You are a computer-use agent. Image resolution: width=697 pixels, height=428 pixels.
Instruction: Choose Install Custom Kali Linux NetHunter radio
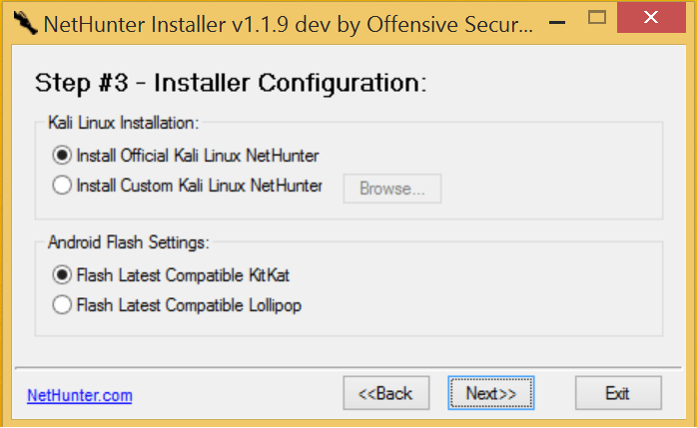point(62,185)
